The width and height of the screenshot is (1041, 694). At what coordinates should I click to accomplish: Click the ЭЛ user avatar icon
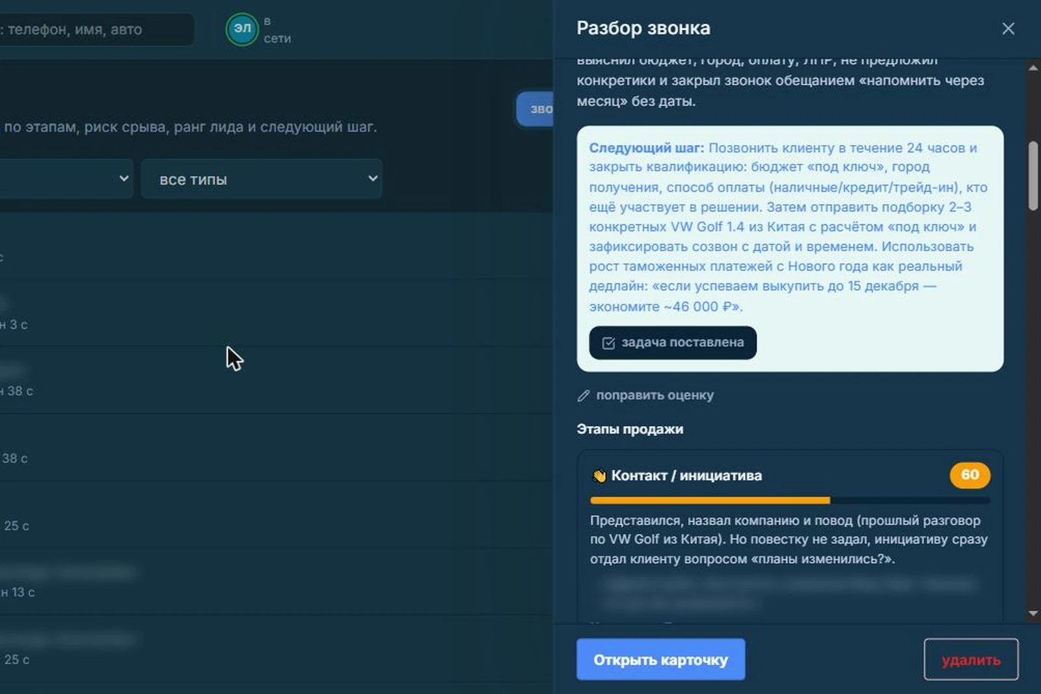242,29
